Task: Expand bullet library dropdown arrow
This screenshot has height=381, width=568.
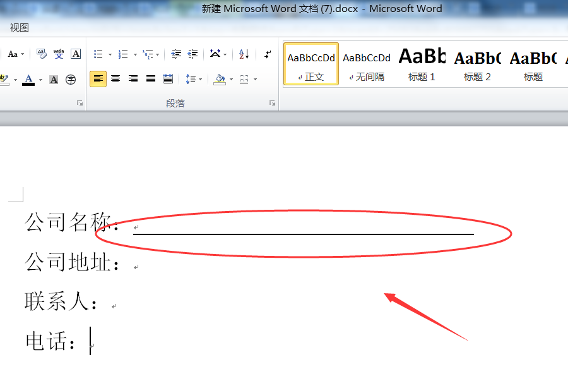Action: [x=110, y=55]
